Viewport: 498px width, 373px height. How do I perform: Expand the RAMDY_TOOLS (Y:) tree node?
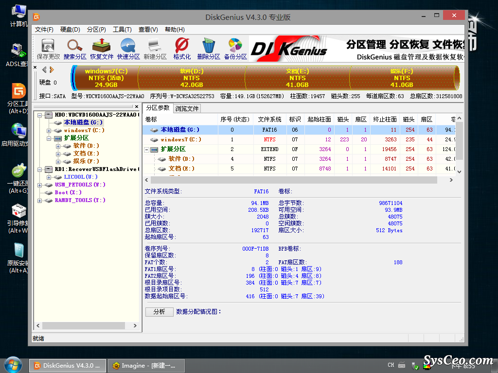pyautogui.click(x=40, y=201)
